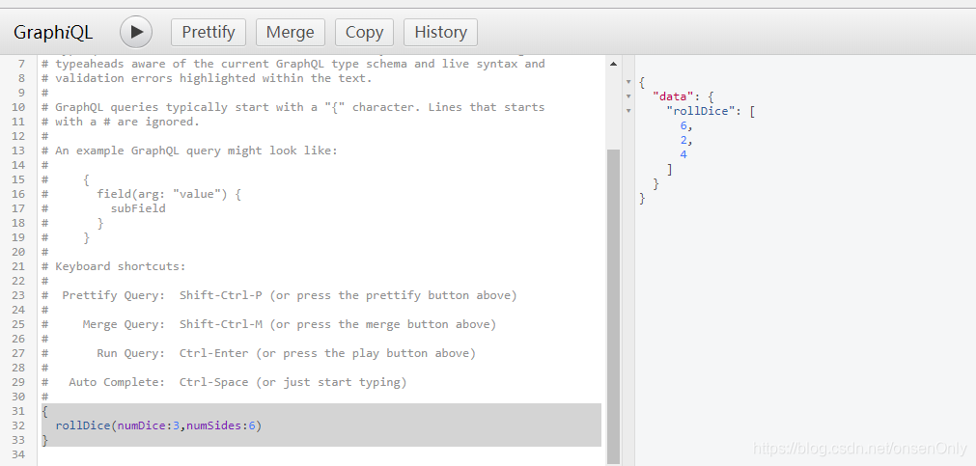The height and width of the screenshot is (466, 976).
Task: Click the numSides argument in query
Action: pyautogui.click(x=214, y=425)
